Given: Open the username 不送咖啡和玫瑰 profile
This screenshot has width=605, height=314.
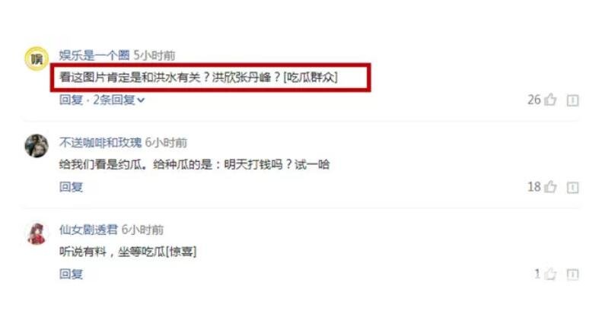Looking at the screenshot, I should [100, 142].
